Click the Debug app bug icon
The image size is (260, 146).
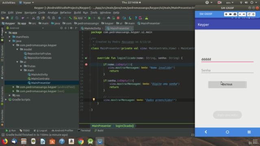pyautogui.click(x=99, y=18)
